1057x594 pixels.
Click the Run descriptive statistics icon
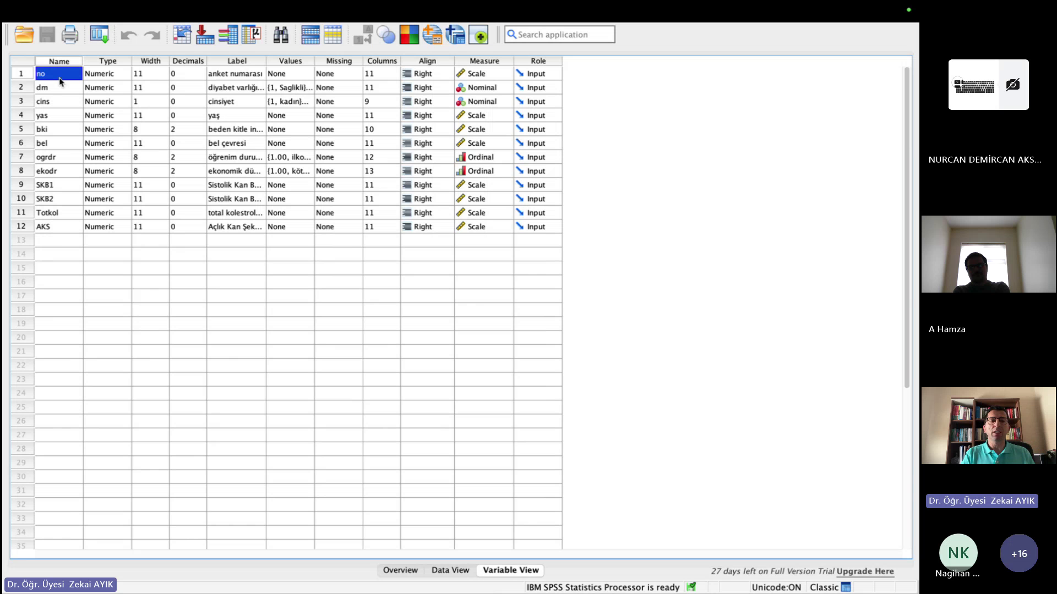point(252,35)
